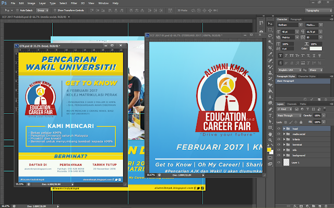Delete layer trash icon in Layers panel
This screenshot has width=334, height=208.
(x=326, y=206)
